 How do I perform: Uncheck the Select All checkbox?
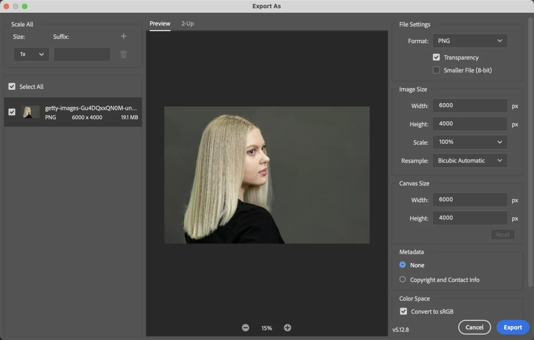coord(12,86)
